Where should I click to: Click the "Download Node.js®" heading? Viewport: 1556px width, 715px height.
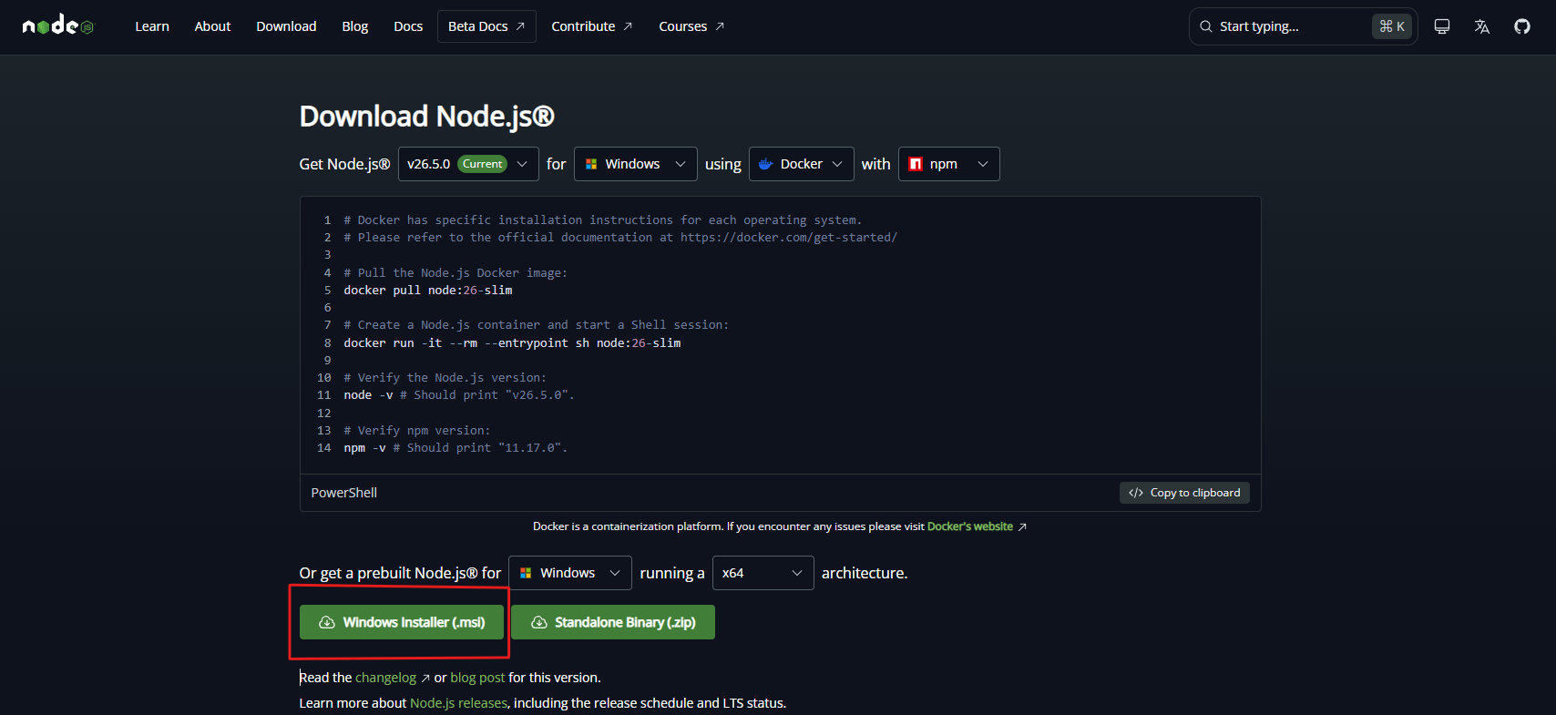pos(427,117)
